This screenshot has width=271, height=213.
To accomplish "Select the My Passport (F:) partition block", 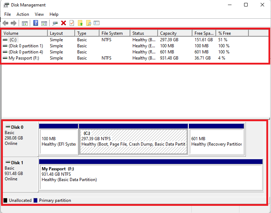I will tap(151, 175).
